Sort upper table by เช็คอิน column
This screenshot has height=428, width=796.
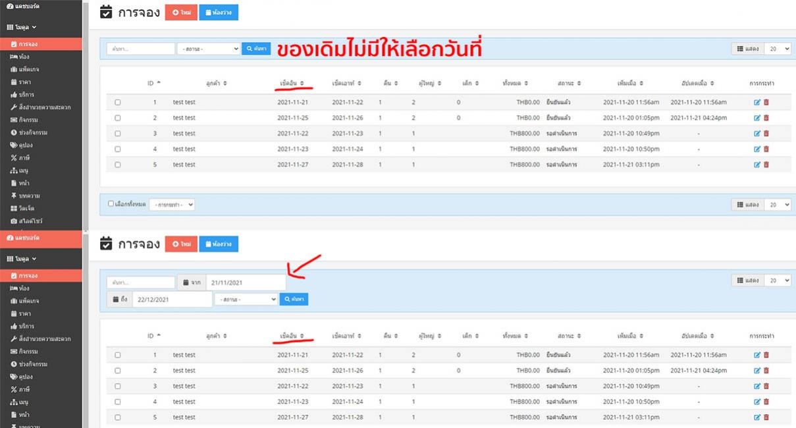[x=292, y=84]
